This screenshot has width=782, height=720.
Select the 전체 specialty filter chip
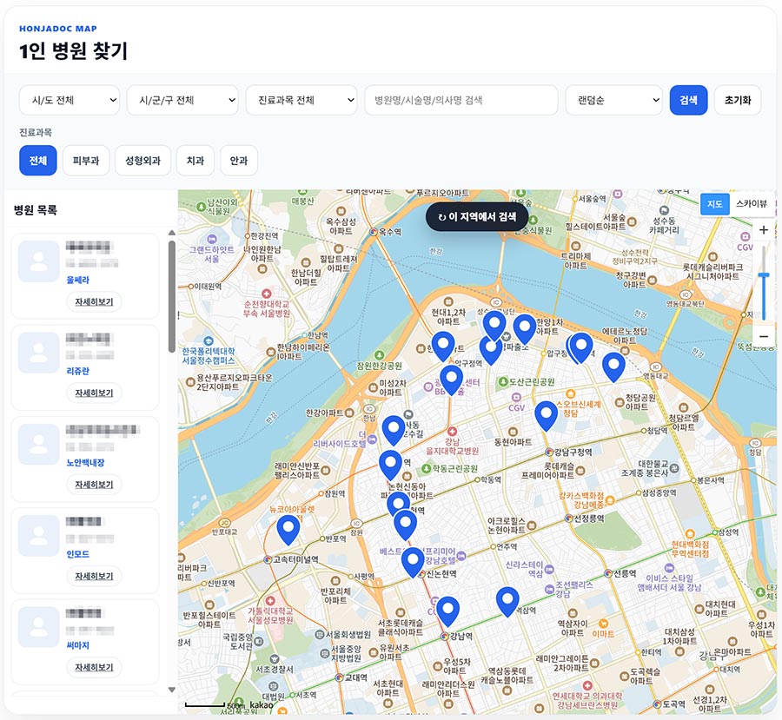pos(38,161)
